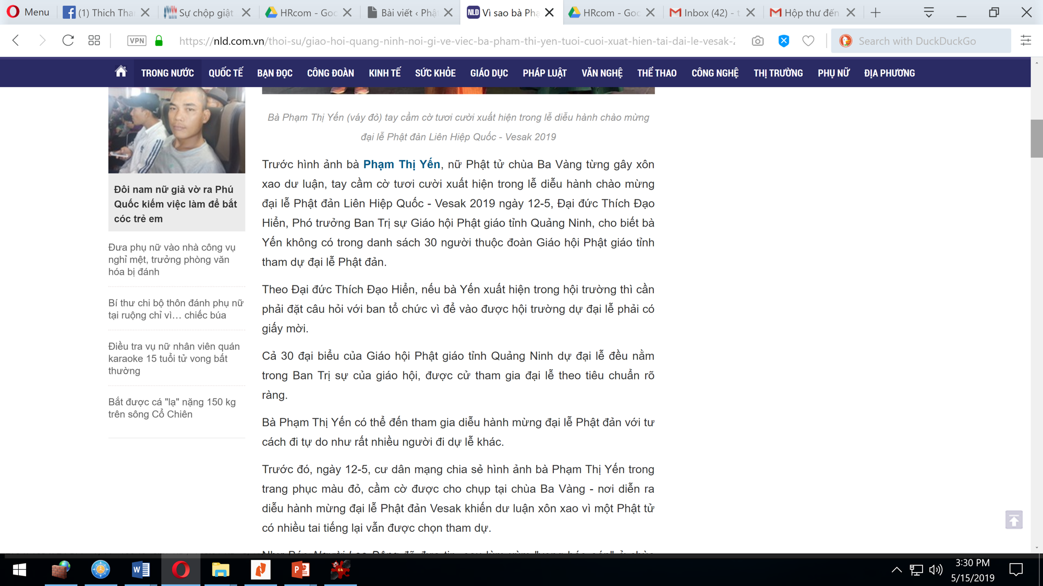This screenshot has height=586, width=1043.
Task: Toggle the VPN badge
Action: pos(137,41)
